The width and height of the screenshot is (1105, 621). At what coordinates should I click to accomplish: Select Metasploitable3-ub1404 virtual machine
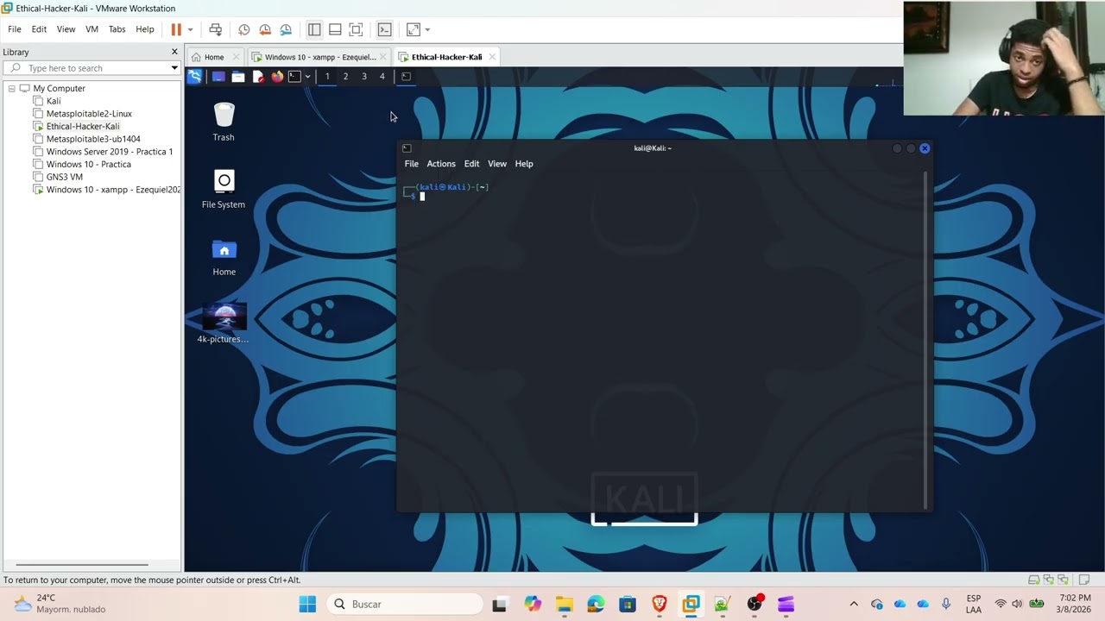click(93, 139)
